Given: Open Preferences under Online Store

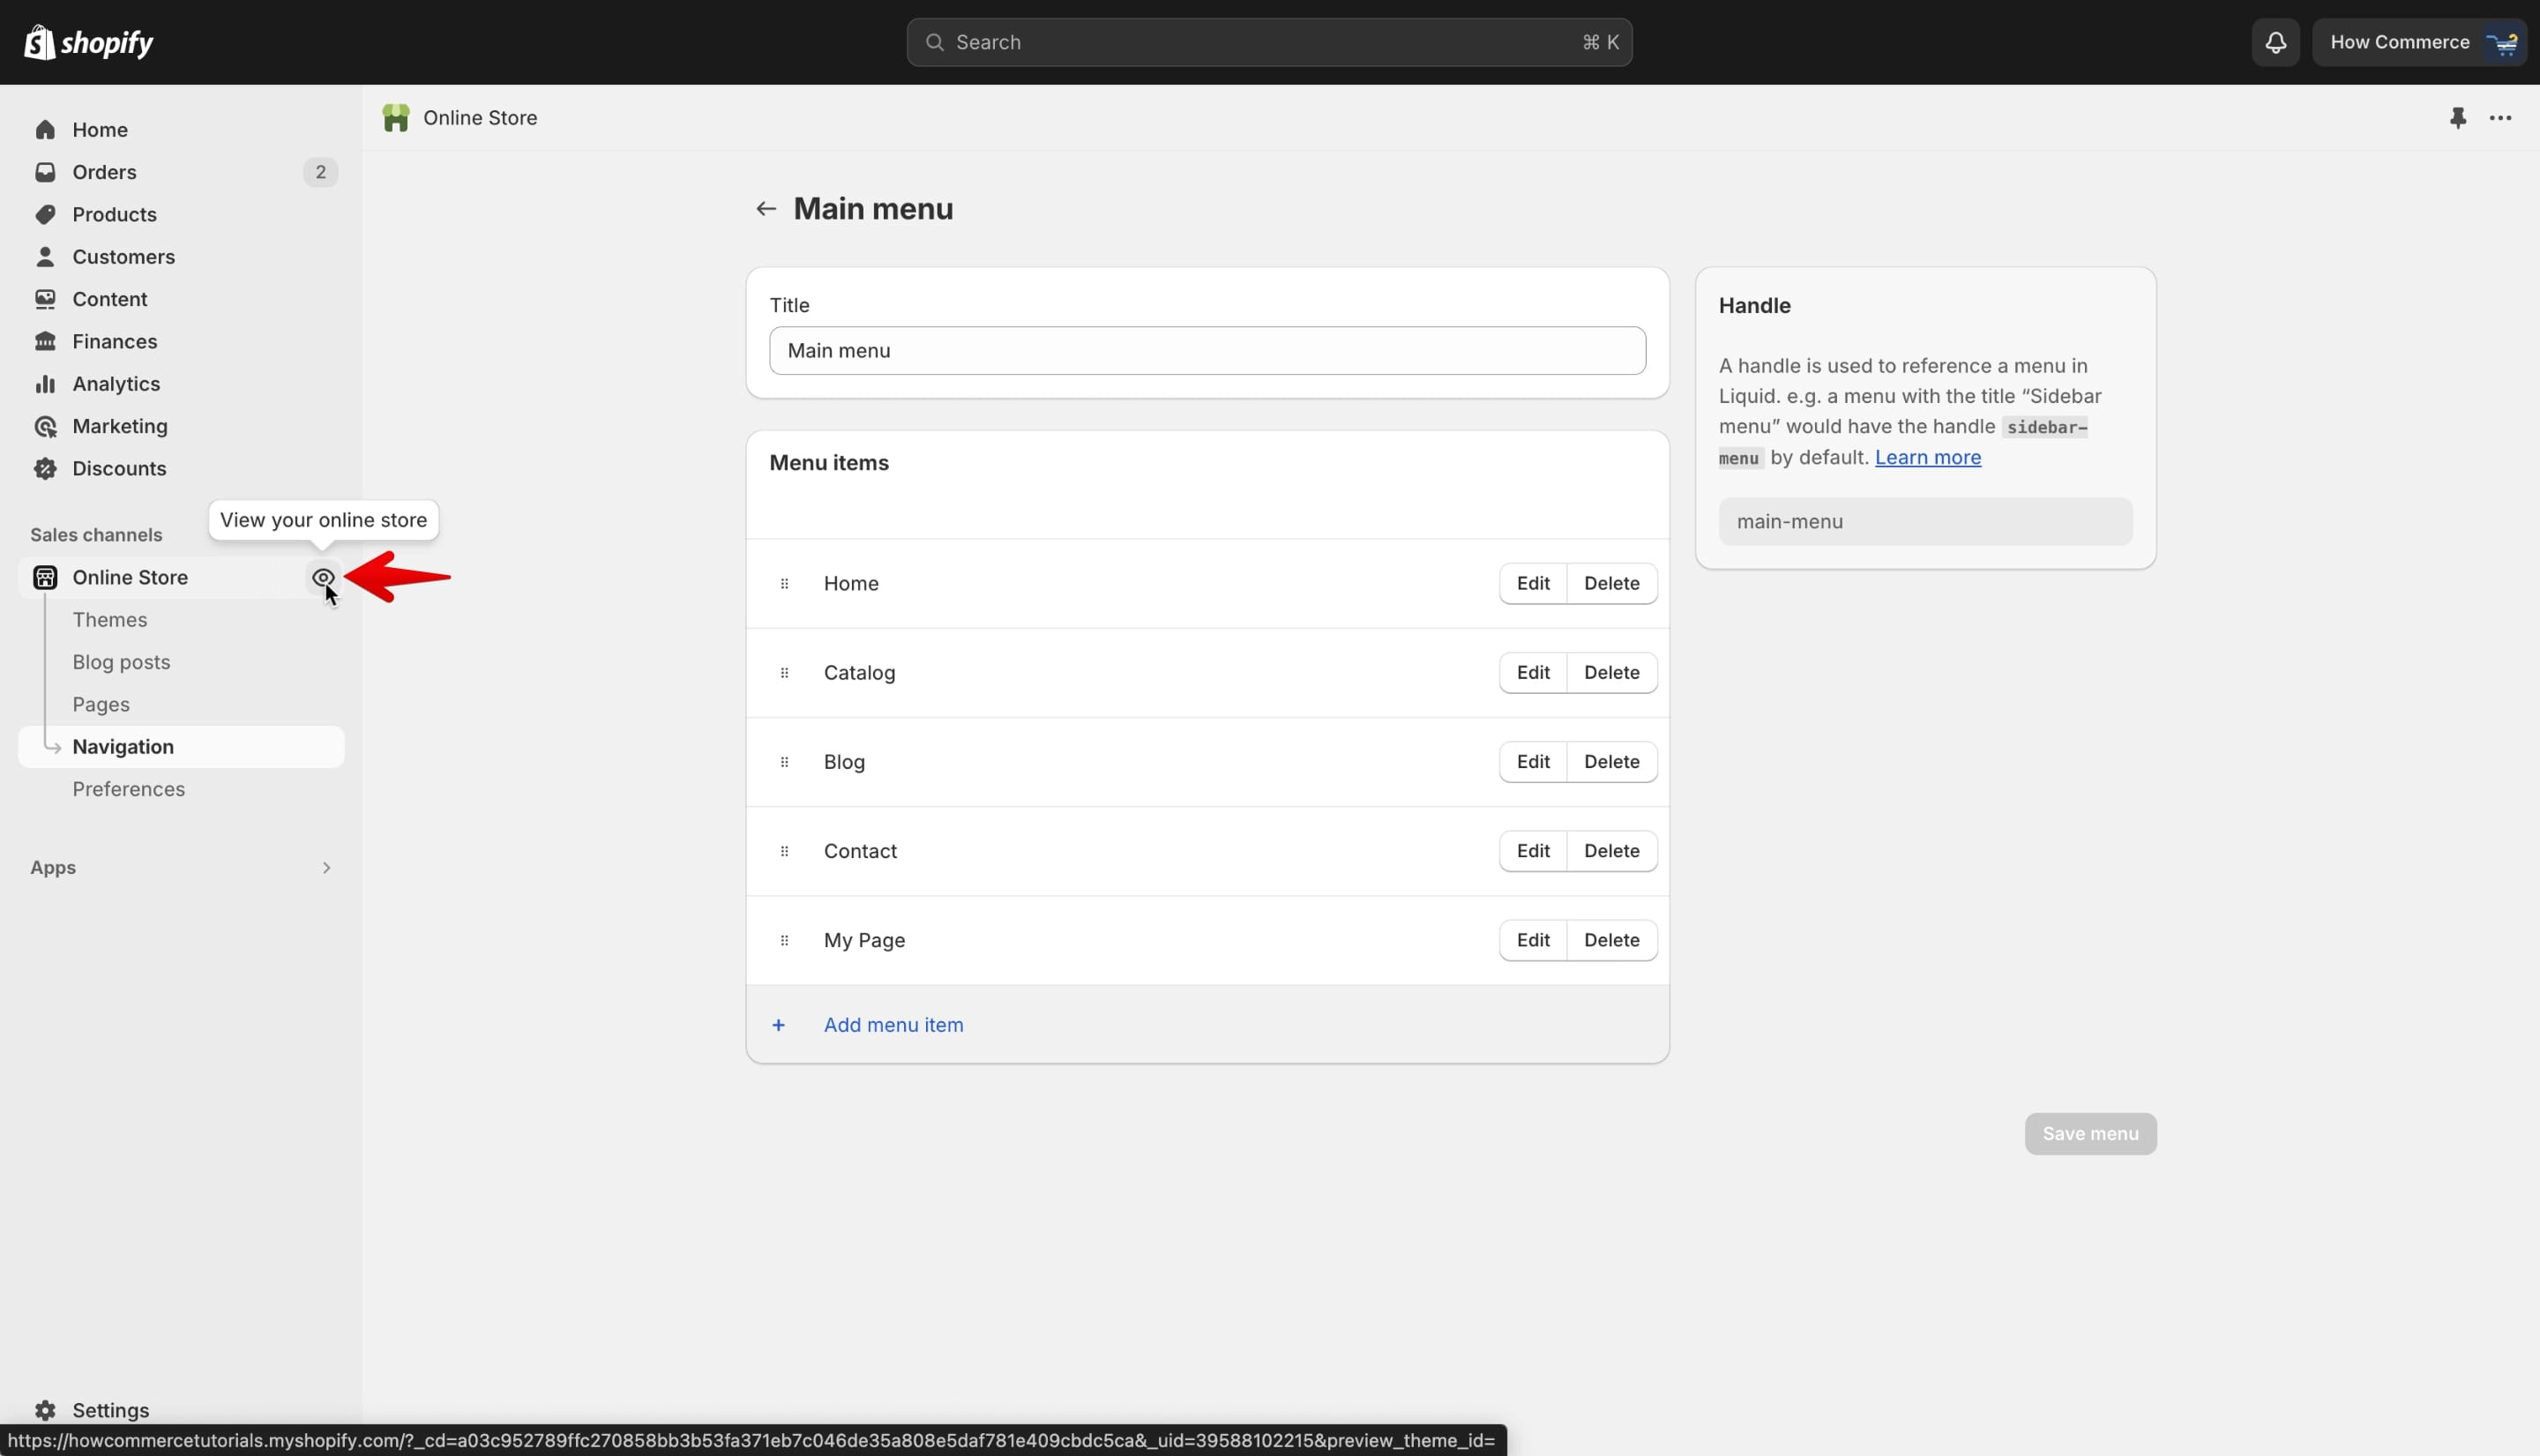Looking at the screenshot, I should click(129, 789).
